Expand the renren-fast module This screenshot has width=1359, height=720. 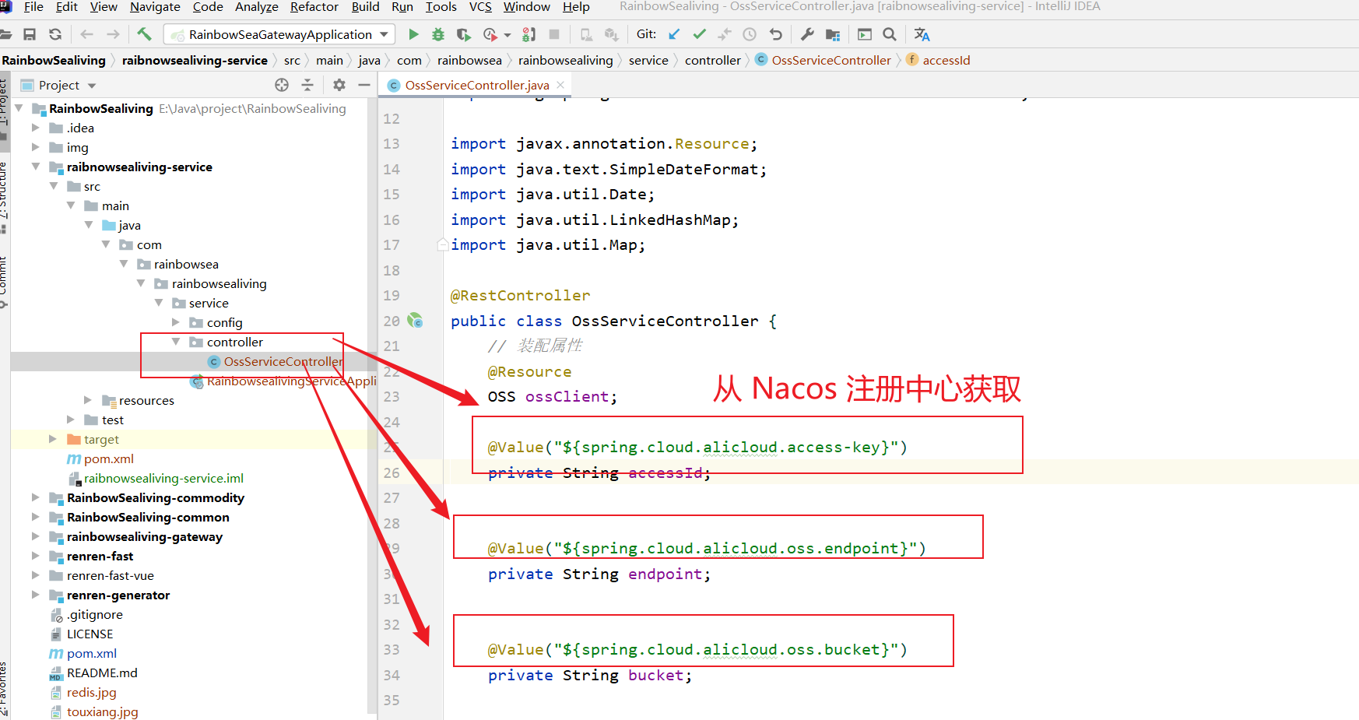36,556
